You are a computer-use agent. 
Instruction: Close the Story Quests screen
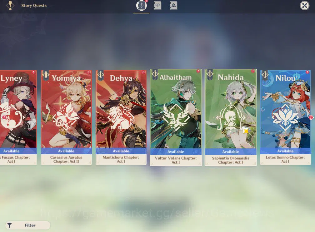click(305, 5)
